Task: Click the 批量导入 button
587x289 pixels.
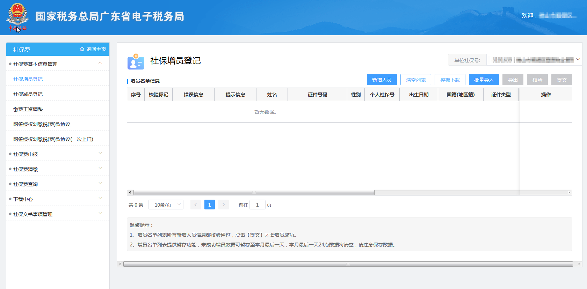Action: [x=484, y=80]
